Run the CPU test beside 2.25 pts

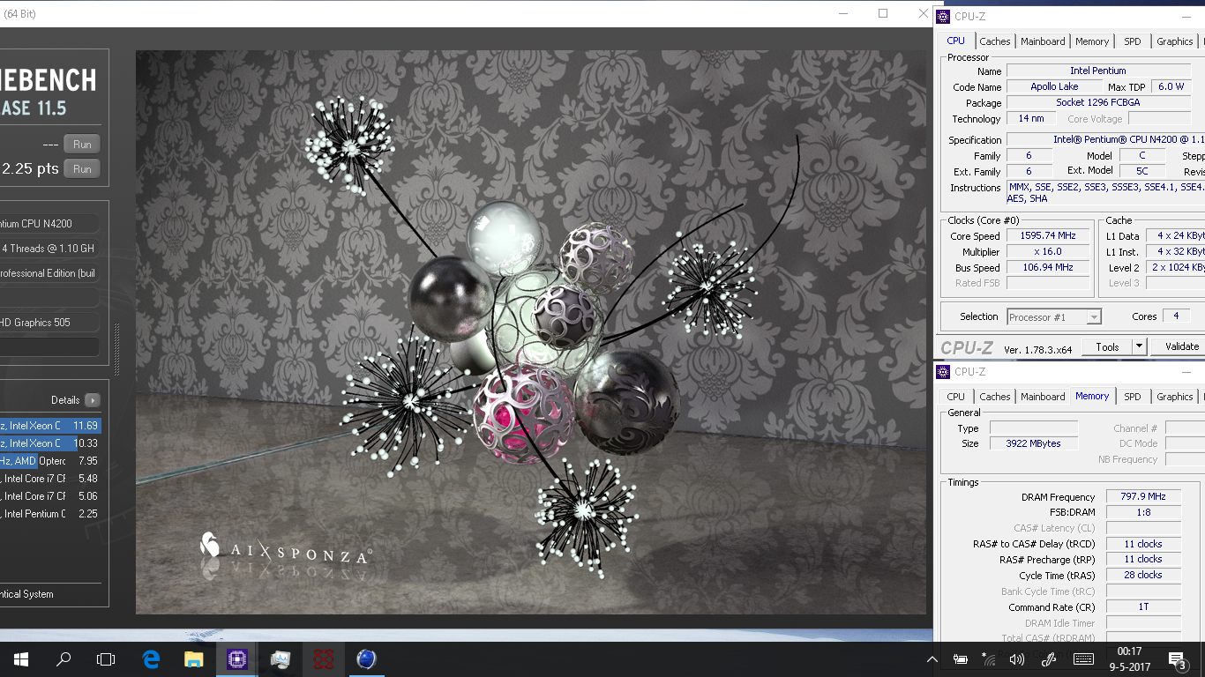pos(82,168)
